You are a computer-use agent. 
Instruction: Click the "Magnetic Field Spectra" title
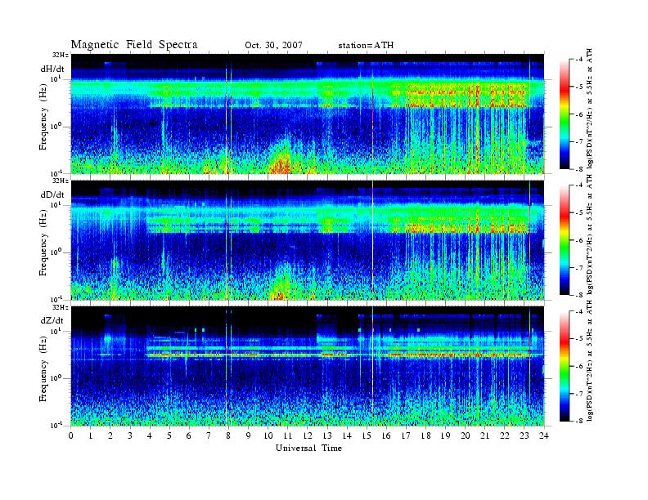(134, 45)
